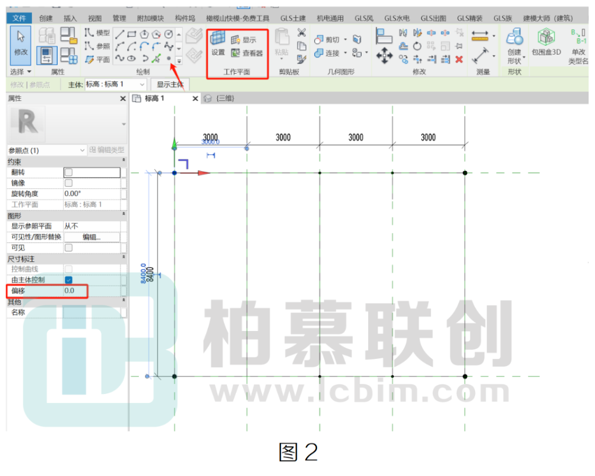Click the 旋转角度 value field
This screenshot has width=595, height=476.
(91, 194)
